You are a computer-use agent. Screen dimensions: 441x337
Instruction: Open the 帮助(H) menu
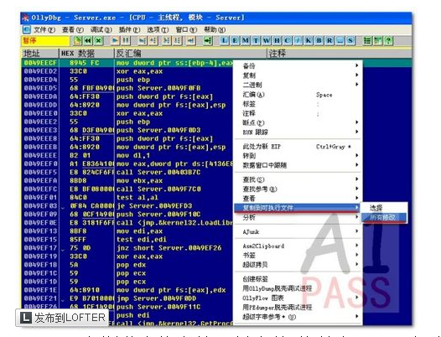(x=215, y=29)
